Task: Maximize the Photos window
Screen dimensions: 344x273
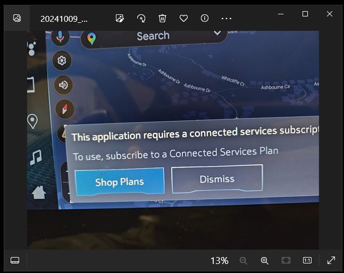Action: (x=305, y=14)
